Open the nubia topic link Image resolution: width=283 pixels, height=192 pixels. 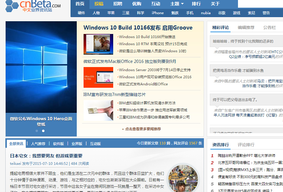click(206, 13)
